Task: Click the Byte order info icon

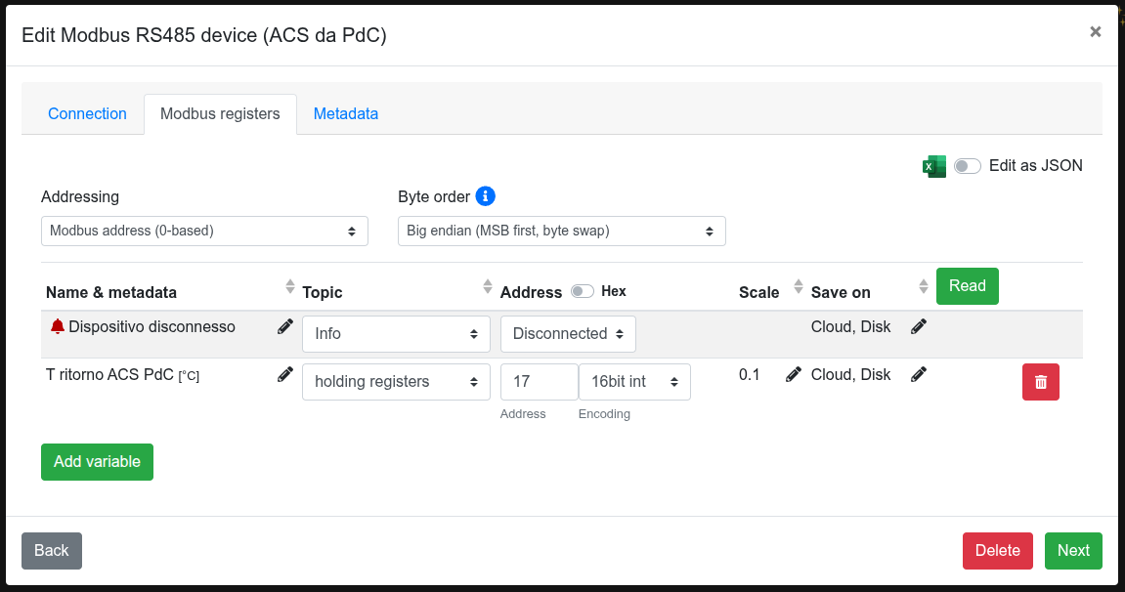Action: (486, 196)
